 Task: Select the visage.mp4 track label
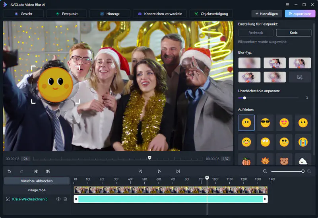point(37,190)
